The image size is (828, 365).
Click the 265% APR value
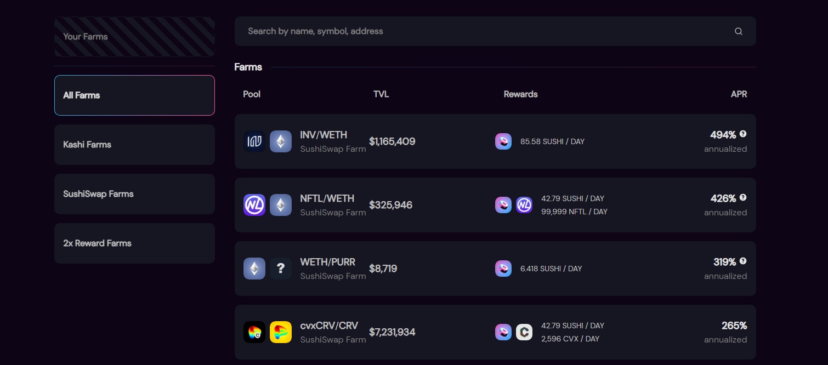tap(734, 326)
